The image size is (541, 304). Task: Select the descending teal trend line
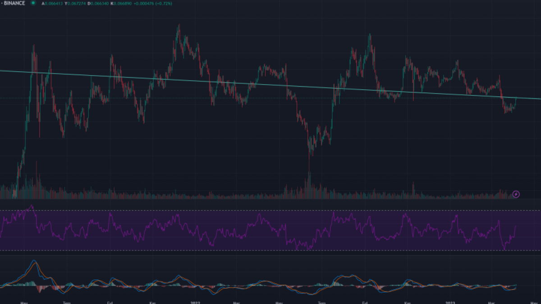coord(270,85)
